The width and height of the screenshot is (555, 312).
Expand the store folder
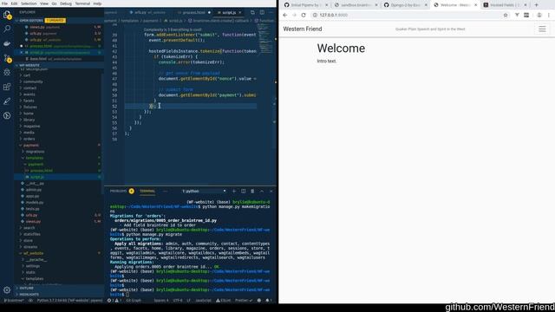(28, 241)
